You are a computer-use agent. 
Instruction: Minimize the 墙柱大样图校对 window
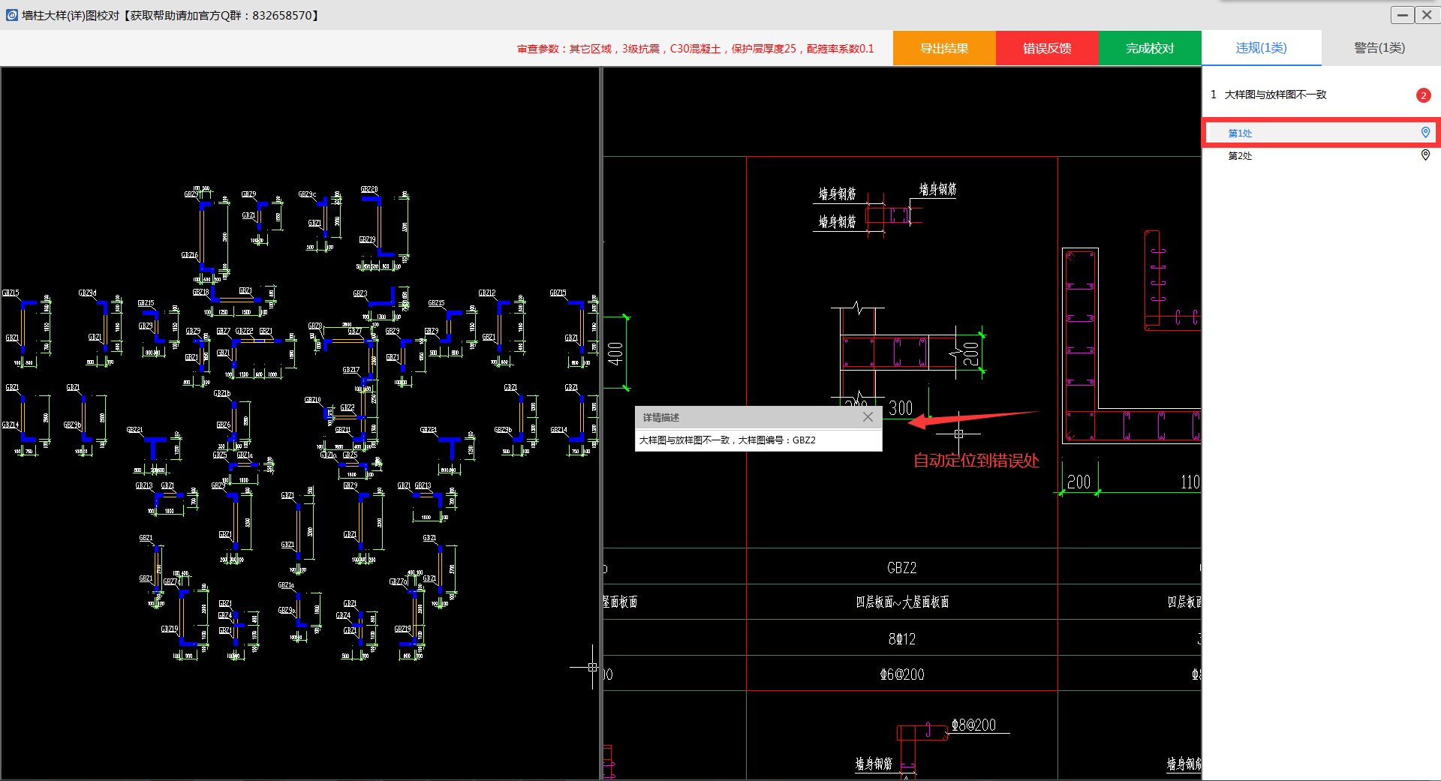pyautogui.click(x=1402, y=15)
